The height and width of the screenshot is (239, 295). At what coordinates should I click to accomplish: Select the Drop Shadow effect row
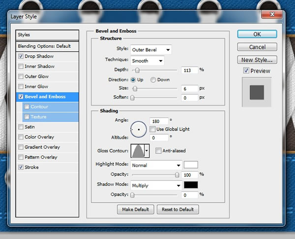(47, 56)
